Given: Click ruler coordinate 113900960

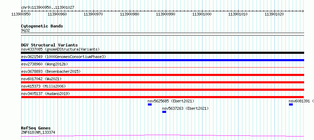Looking at the screenshot, I should (58, 14).
